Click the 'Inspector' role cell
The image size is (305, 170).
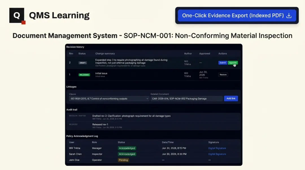click(x=97, y=154)
